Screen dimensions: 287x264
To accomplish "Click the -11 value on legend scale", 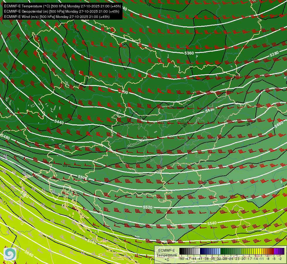I will coord(262,259).
